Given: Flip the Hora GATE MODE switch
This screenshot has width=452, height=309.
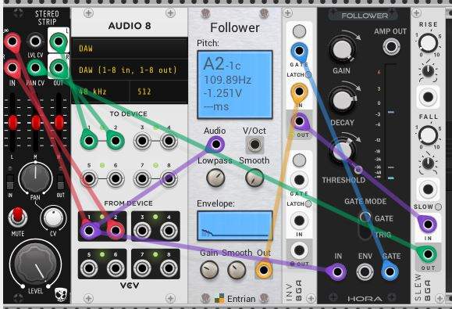Looking at the screenshot, I should point(365,225).
